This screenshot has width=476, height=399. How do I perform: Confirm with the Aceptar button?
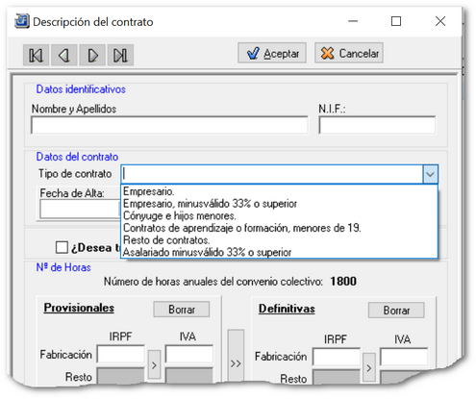(x=272, y=53)
